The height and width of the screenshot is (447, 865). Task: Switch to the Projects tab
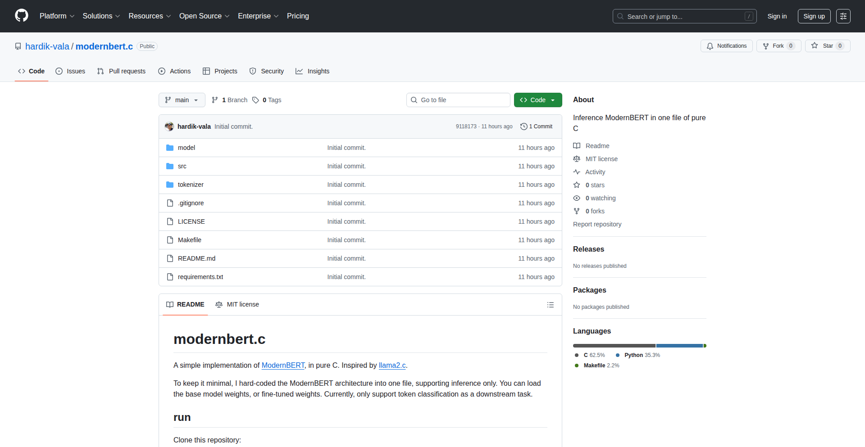(220, 71)
